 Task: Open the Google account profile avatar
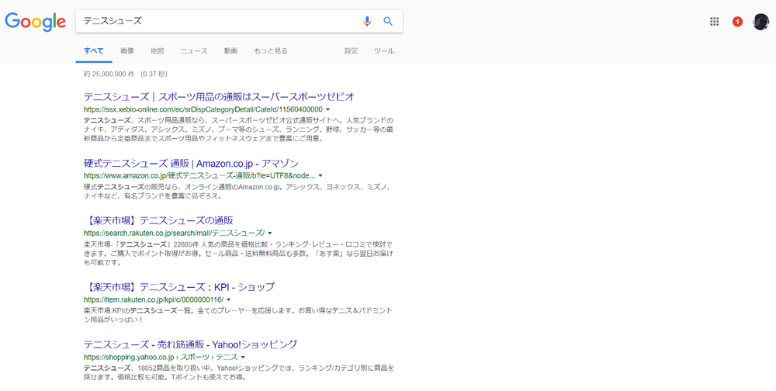(760, 22)
